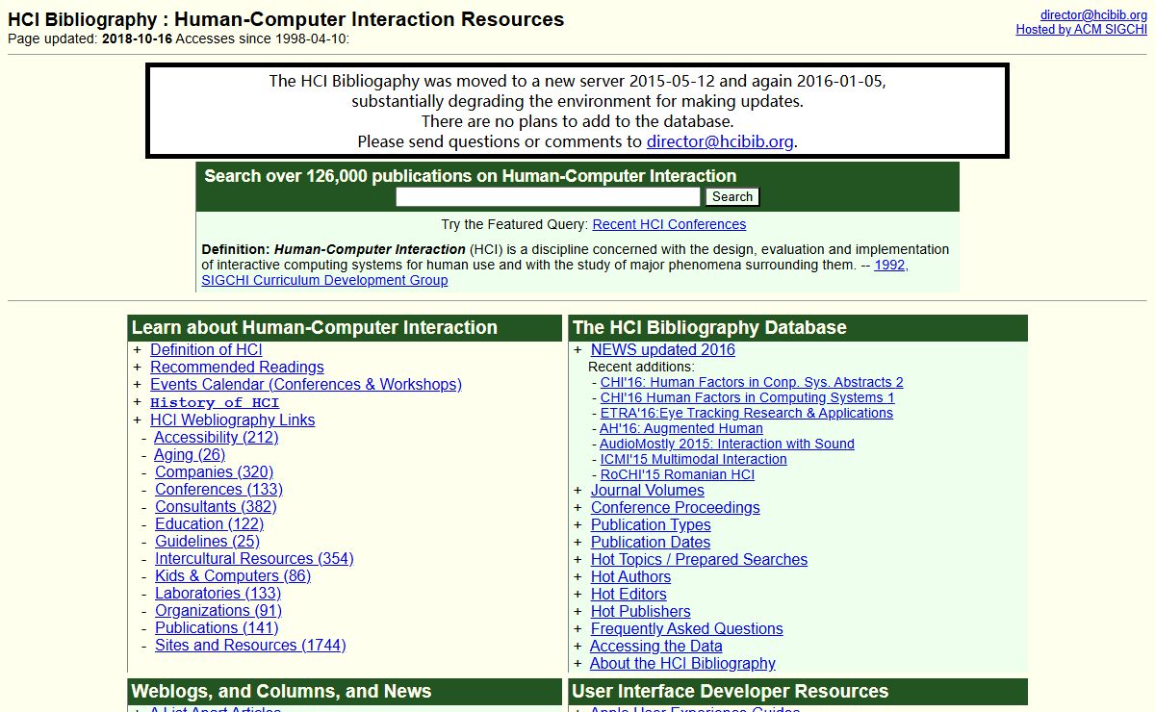This screenshot has width=1155, height=712.
Task: Open the Laboratories (133) category
Action: click(218, 594)
